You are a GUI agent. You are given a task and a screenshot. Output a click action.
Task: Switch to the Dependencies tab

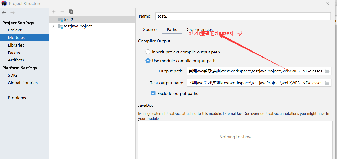pyautogui.click(x=199, y=30)
